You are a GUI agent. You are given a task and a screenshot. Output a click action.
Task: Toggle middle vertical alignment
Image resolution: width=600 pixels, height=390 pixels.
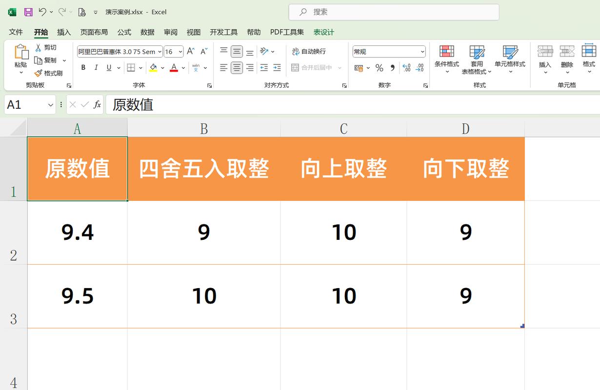237,51
